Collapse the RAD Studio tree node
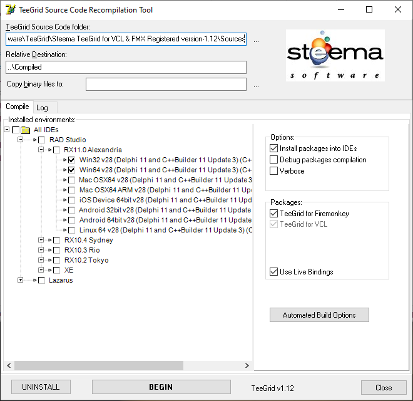This screenshot has height=401, width=413. pos(20,140)
